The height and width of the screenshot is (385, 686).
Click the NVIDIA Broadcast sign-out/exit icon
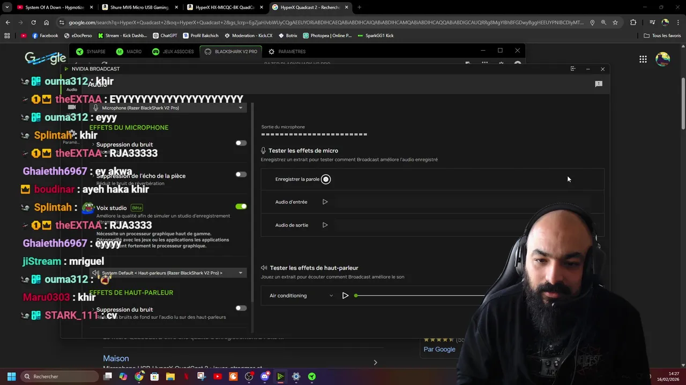point(573,69)
